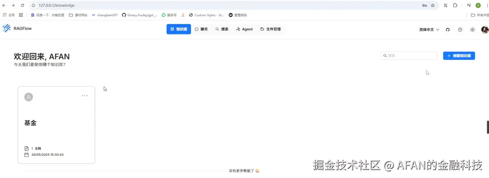Click the document icon beside 1 文档
The width and height of the screenshot is (489, 178).
(27, 149)
